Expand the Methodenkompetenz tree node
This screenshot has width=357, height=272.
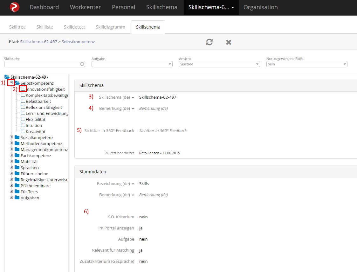tap(11, 143)
